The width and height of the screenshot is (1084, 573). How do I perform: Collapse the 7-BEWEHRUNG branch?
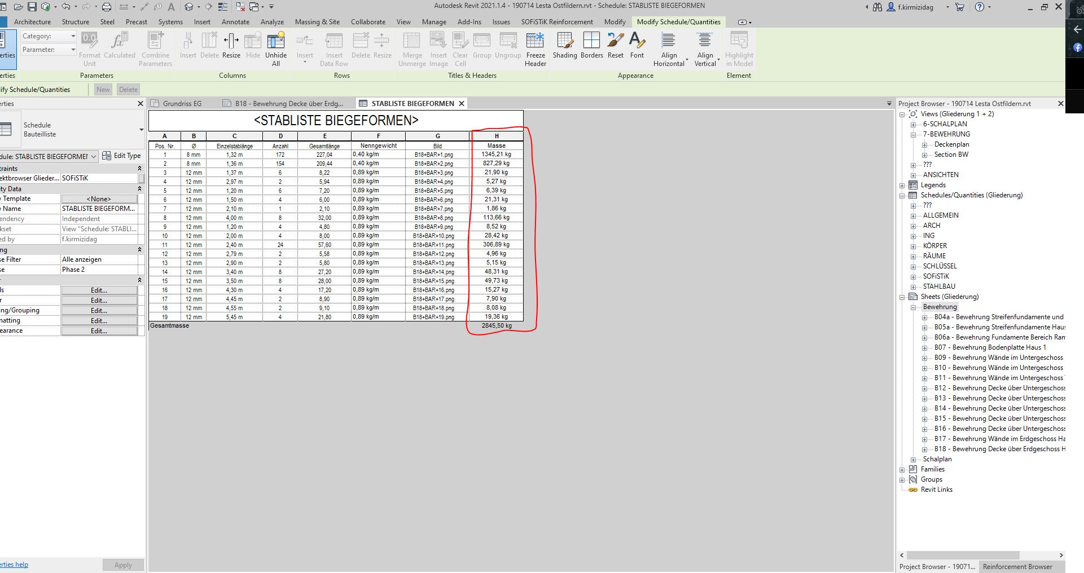pyautogui.click(x=914, y=134)
